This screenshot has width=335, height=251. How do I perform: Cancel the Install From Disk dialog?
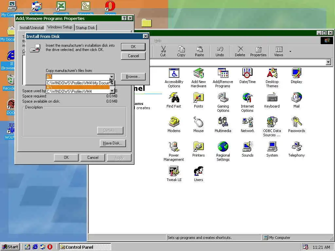[x=133, y=56]
